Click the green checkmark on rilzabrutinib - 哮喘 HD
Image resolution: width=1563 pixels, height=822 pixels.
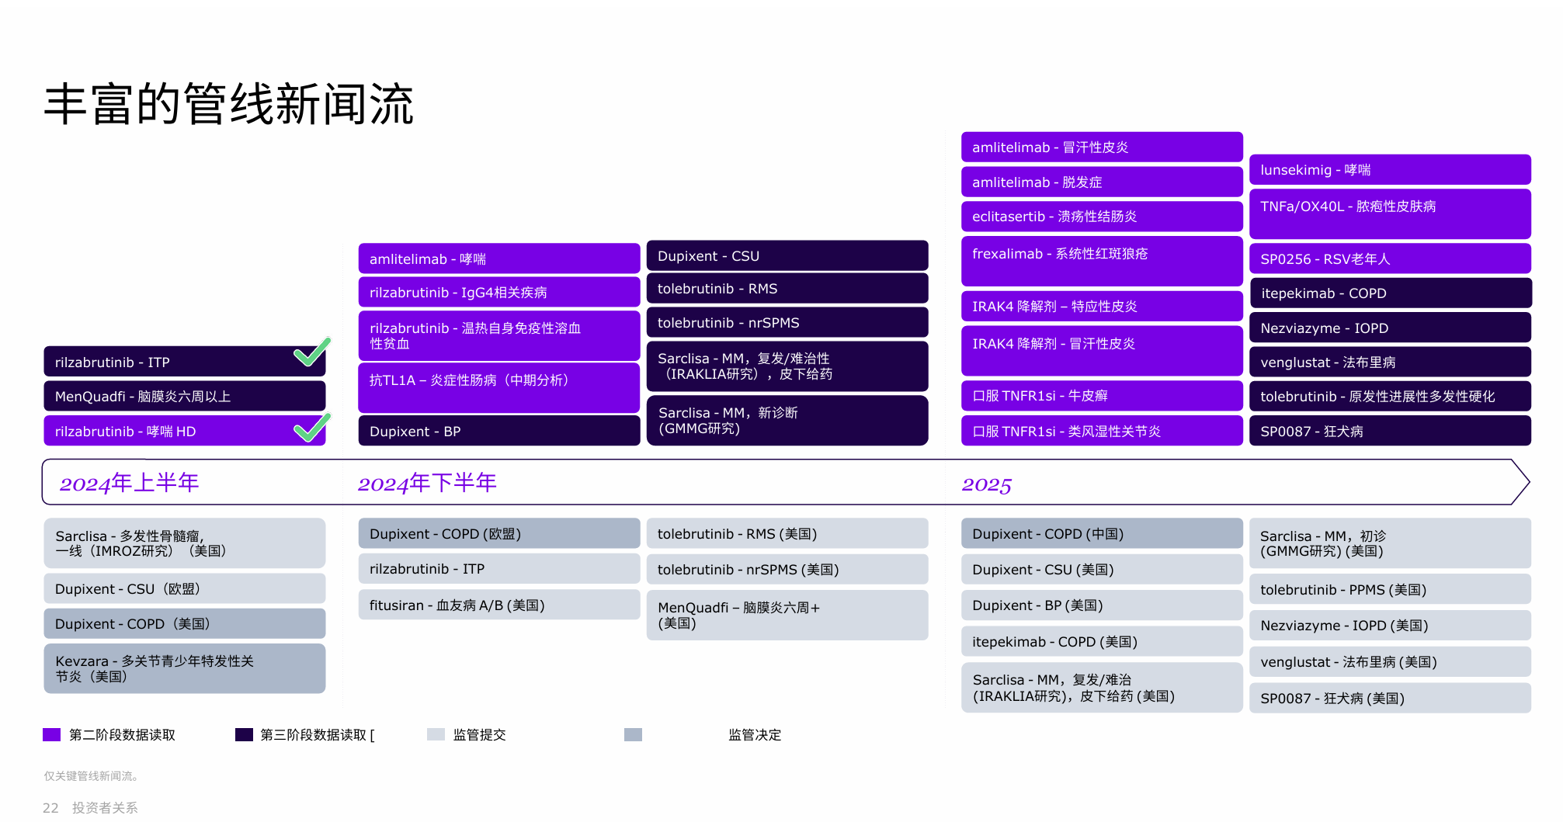coord(312,427)
